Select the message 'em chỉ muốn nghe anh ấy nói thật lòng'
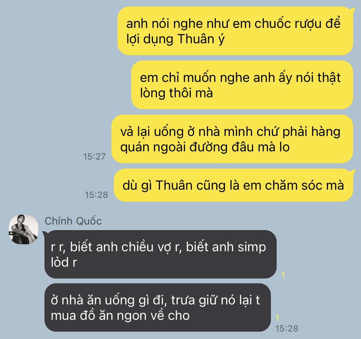Image resolution: width=361 pixels, height=339 pixels. [x=242, y=85]
